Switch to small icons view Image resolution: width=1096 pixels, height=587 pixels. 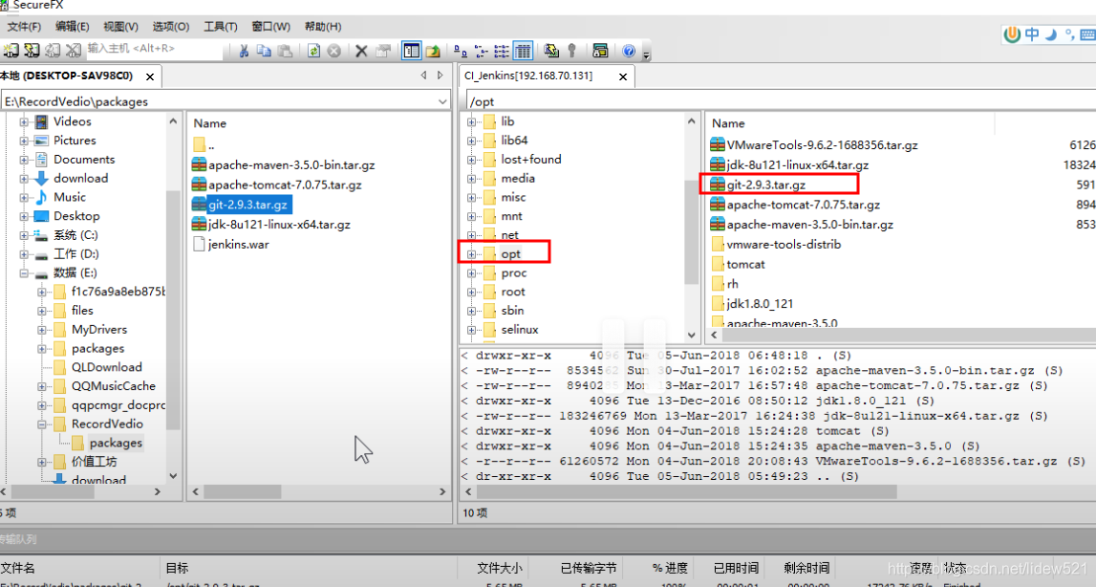point(481,51)
